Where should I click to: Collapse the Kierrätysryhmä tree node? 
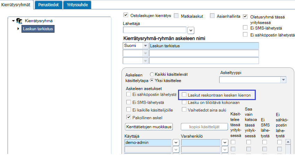(x=13, y=21)
